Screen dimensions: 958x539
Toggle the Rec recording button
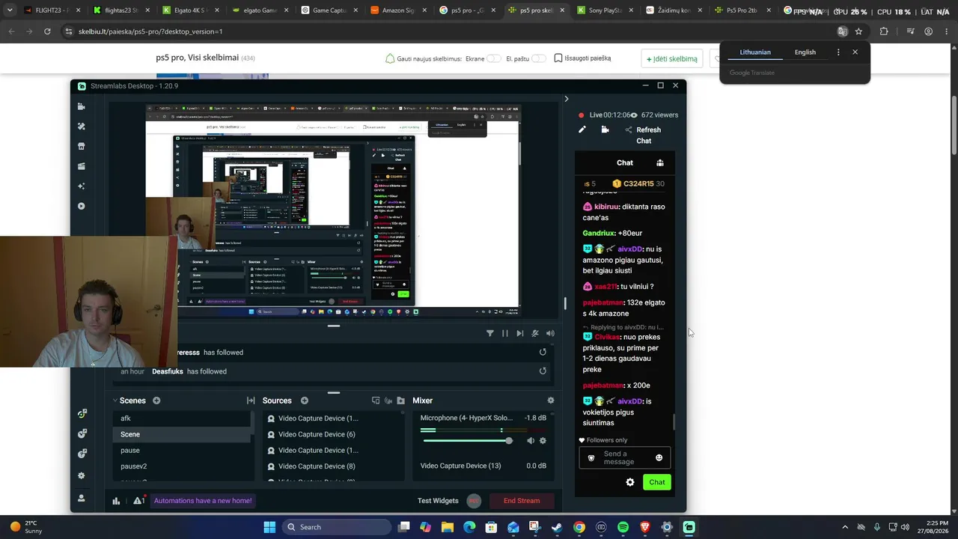pos(473,501)
